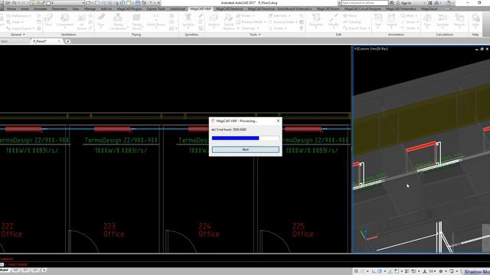490x275 pixels.
Task: Switch to the MagiCAD Schematics ribbon tab
Action: 401,8
